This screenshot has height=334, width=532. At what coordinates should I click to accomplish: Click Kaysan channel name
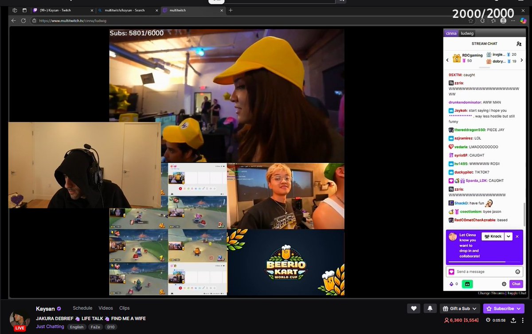(45, 308)
